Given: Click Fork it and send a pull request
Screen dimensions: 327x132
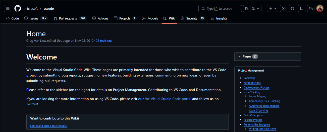Looking at the screenshot, I should coord(48,126).
